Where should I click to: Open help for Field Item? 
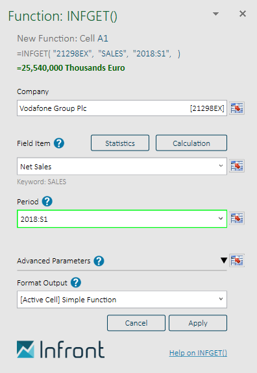pyautogui.click(x=59, y=143)
